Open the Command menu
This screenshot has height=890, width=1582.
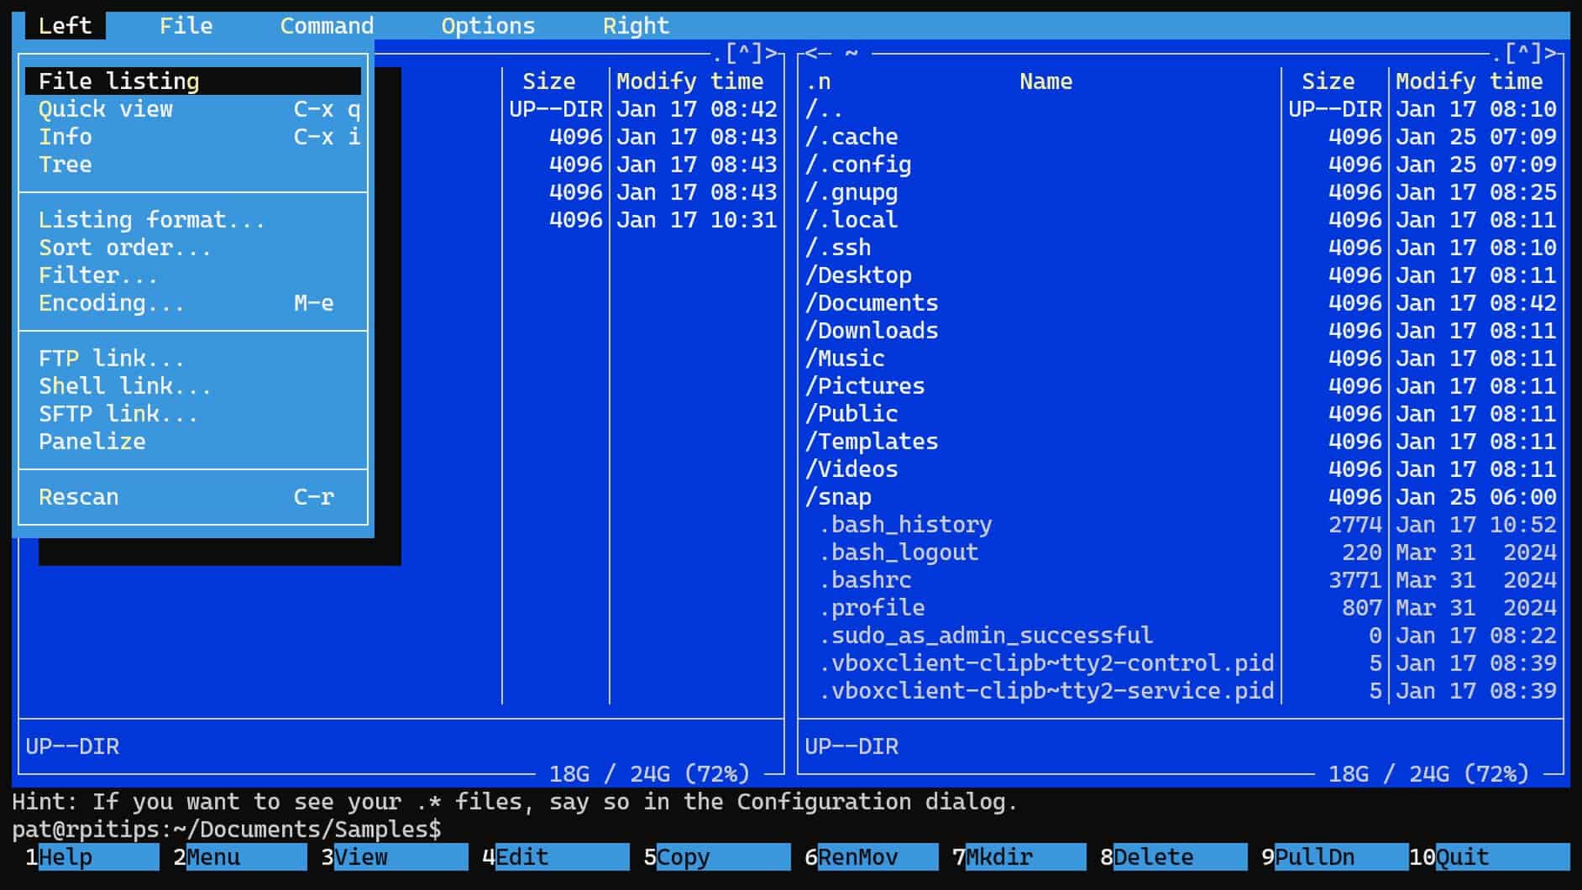[x=327, y=26]
